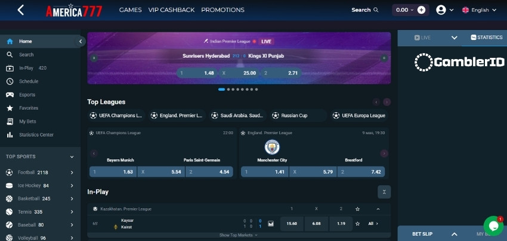Screen dimensions: 507x241
Task: Bet on Brentford at 7.42
Action: pyautogui.click(x=361, y=172)
